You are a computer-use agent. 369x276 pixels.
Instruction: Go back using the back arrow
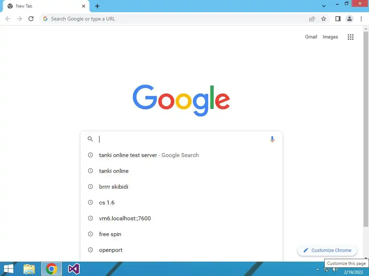8,19
